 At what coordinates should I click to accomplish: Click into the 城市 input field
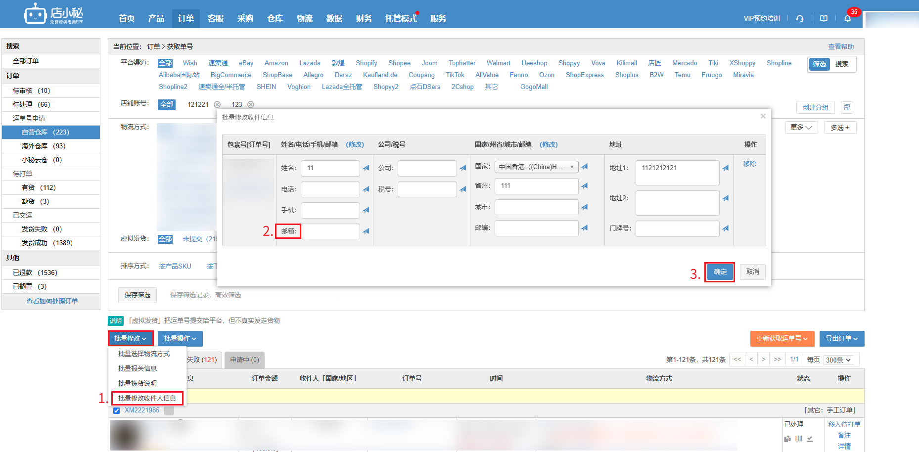[x=537, y=207]
